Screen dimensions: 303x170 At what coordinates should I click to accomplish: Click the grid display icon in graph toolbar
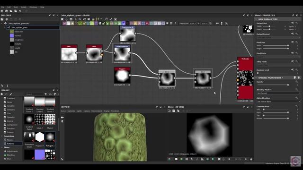click(98, 19)
